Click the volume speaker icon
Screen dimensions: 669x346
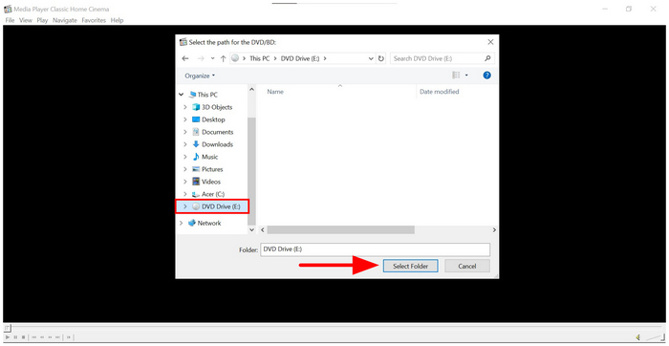[x=637, y=337]
